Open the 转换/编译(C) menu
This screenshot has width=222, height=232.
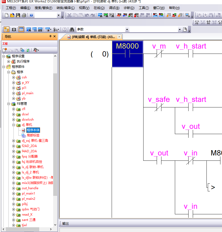click(65, 8)
